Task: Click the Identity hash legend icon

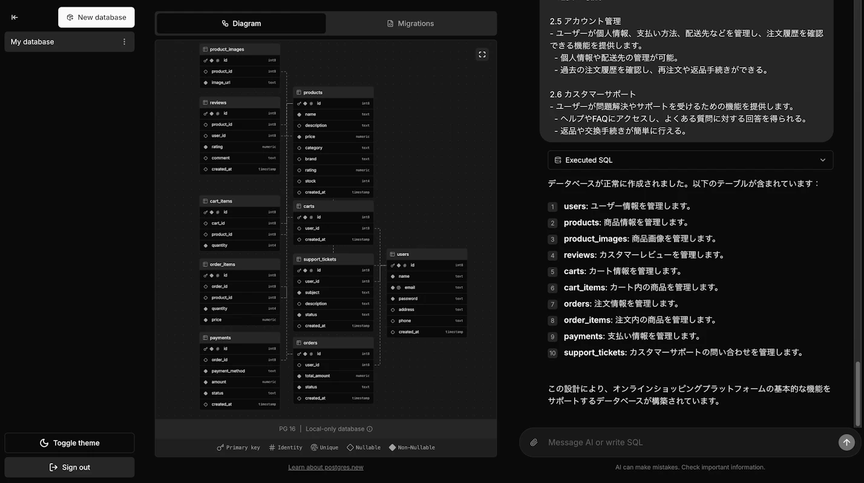Action: pyautogui.click(x=272, y=447)
